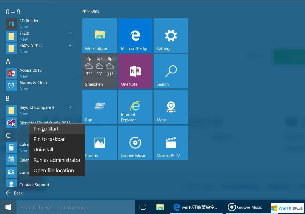Viewport: 305px width, 214px height.
Task: Click the 生活动态 tile group title
Action: (91, 12)
